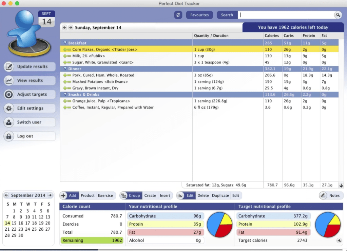This screenshot has width=347, height=251.
Task: Click Duplicate in the Edit toolbar
Action: pos(220,195)
